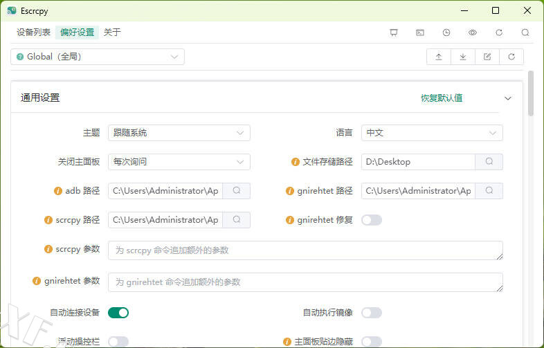544x348 pixels.
Task: Click the 恢复默认值 link
Action: point(442,98)
